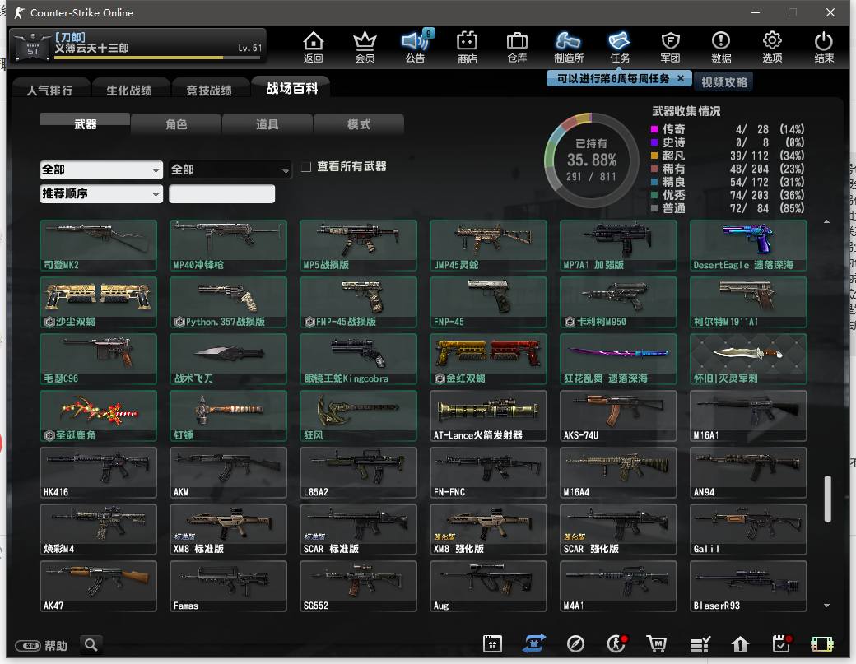Select the AKS-74U weapon card
856x664 pixels.
(x=618, y=416)
